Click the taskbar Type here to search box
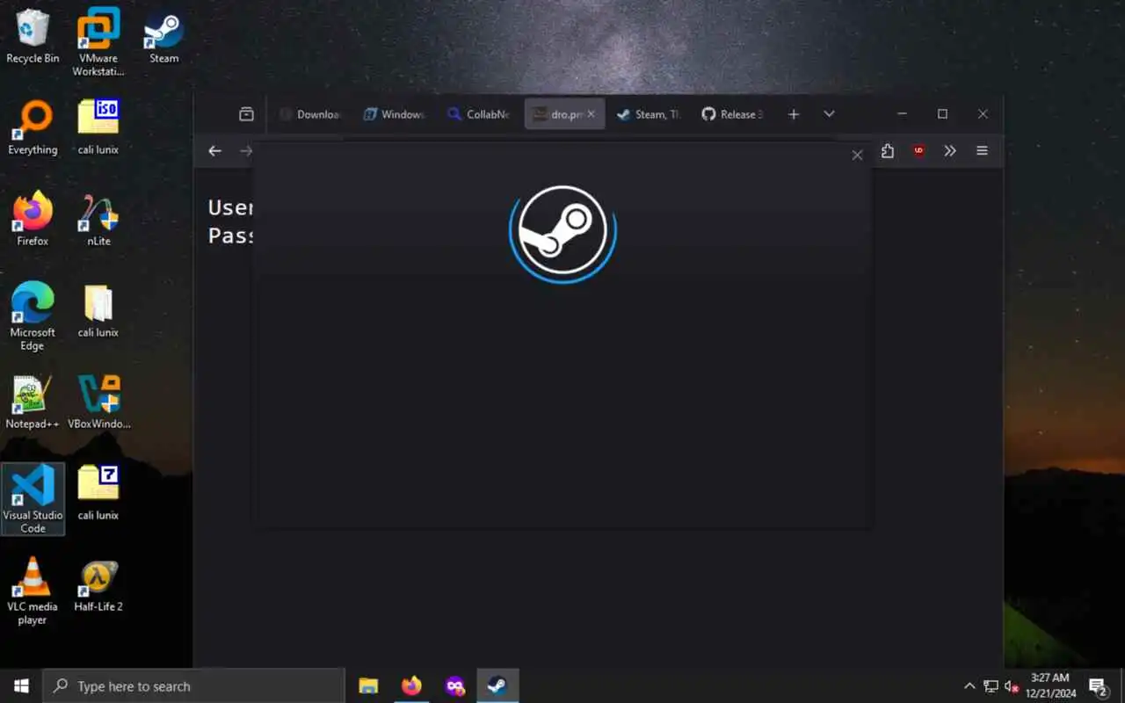The width and height of the screenshot is (1125, 703). (193, 686)
